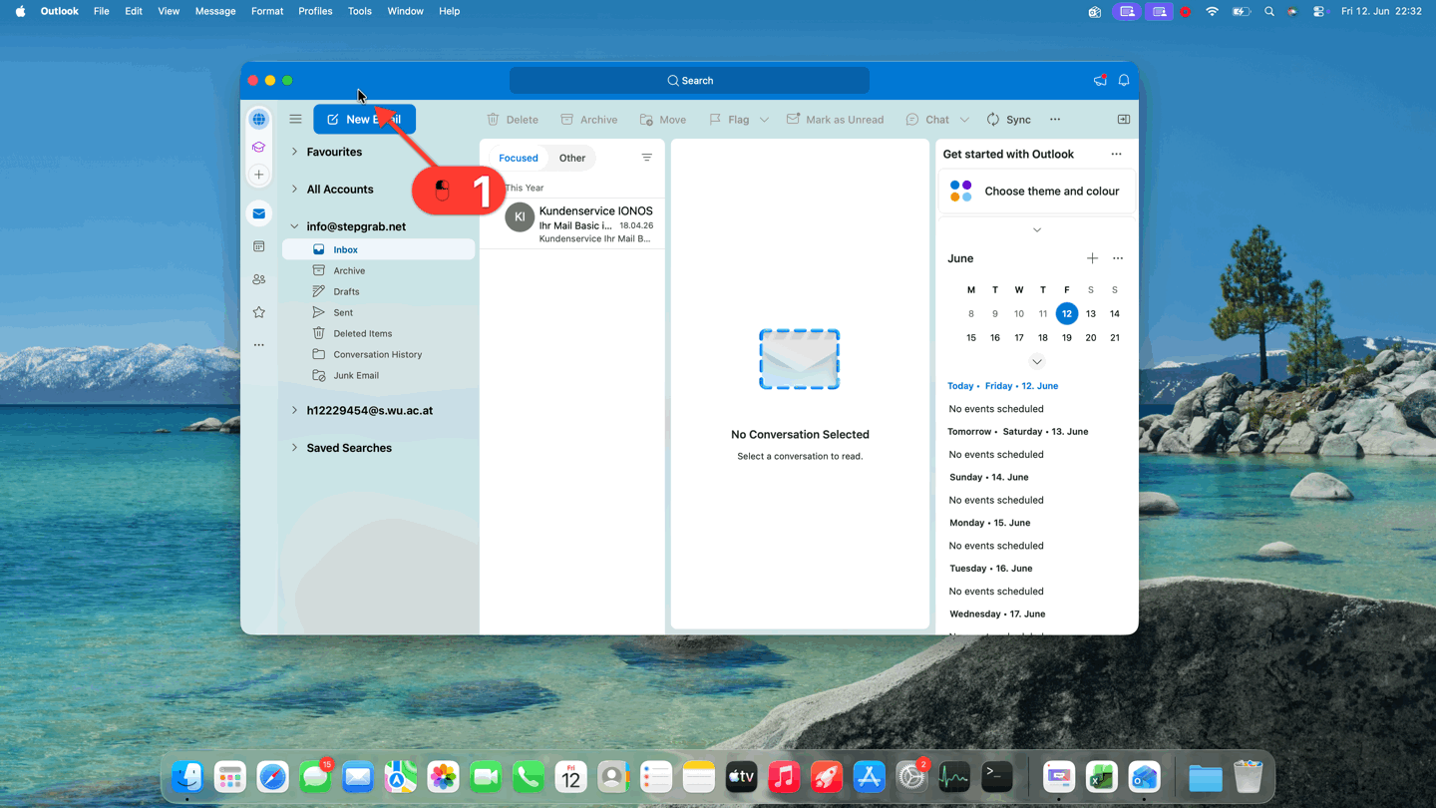
Task: Switch to the Other tab
Action: pos(572,158)
